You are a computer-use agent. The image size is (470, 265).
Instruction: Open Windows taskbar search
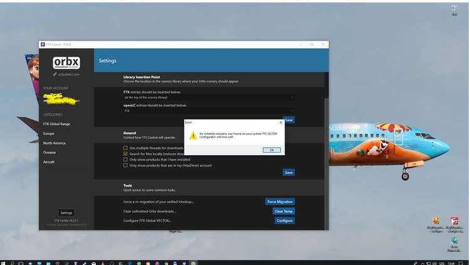[13, 263]
